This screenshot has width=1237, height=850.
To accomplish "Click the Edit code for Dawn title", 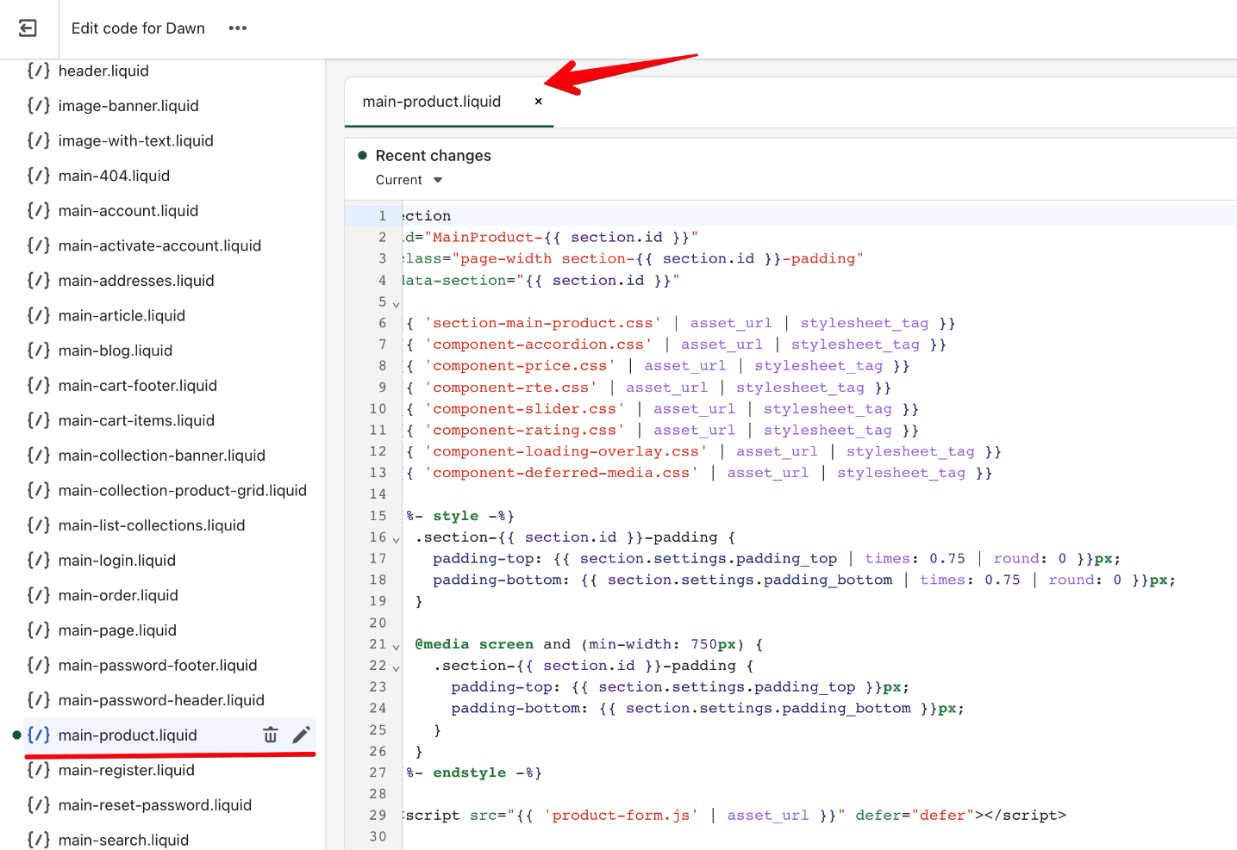I will click(x=138, y=28).
